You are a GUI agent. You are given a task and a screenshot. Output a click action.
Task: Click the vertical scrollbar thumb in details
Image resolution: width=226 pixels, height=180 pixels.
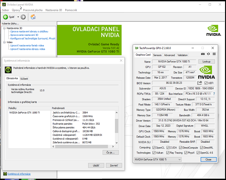point(116,126)
